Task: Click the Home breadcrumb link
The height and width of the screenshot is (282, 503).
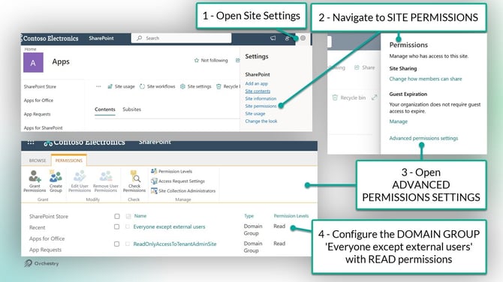Action: [31, 49]
